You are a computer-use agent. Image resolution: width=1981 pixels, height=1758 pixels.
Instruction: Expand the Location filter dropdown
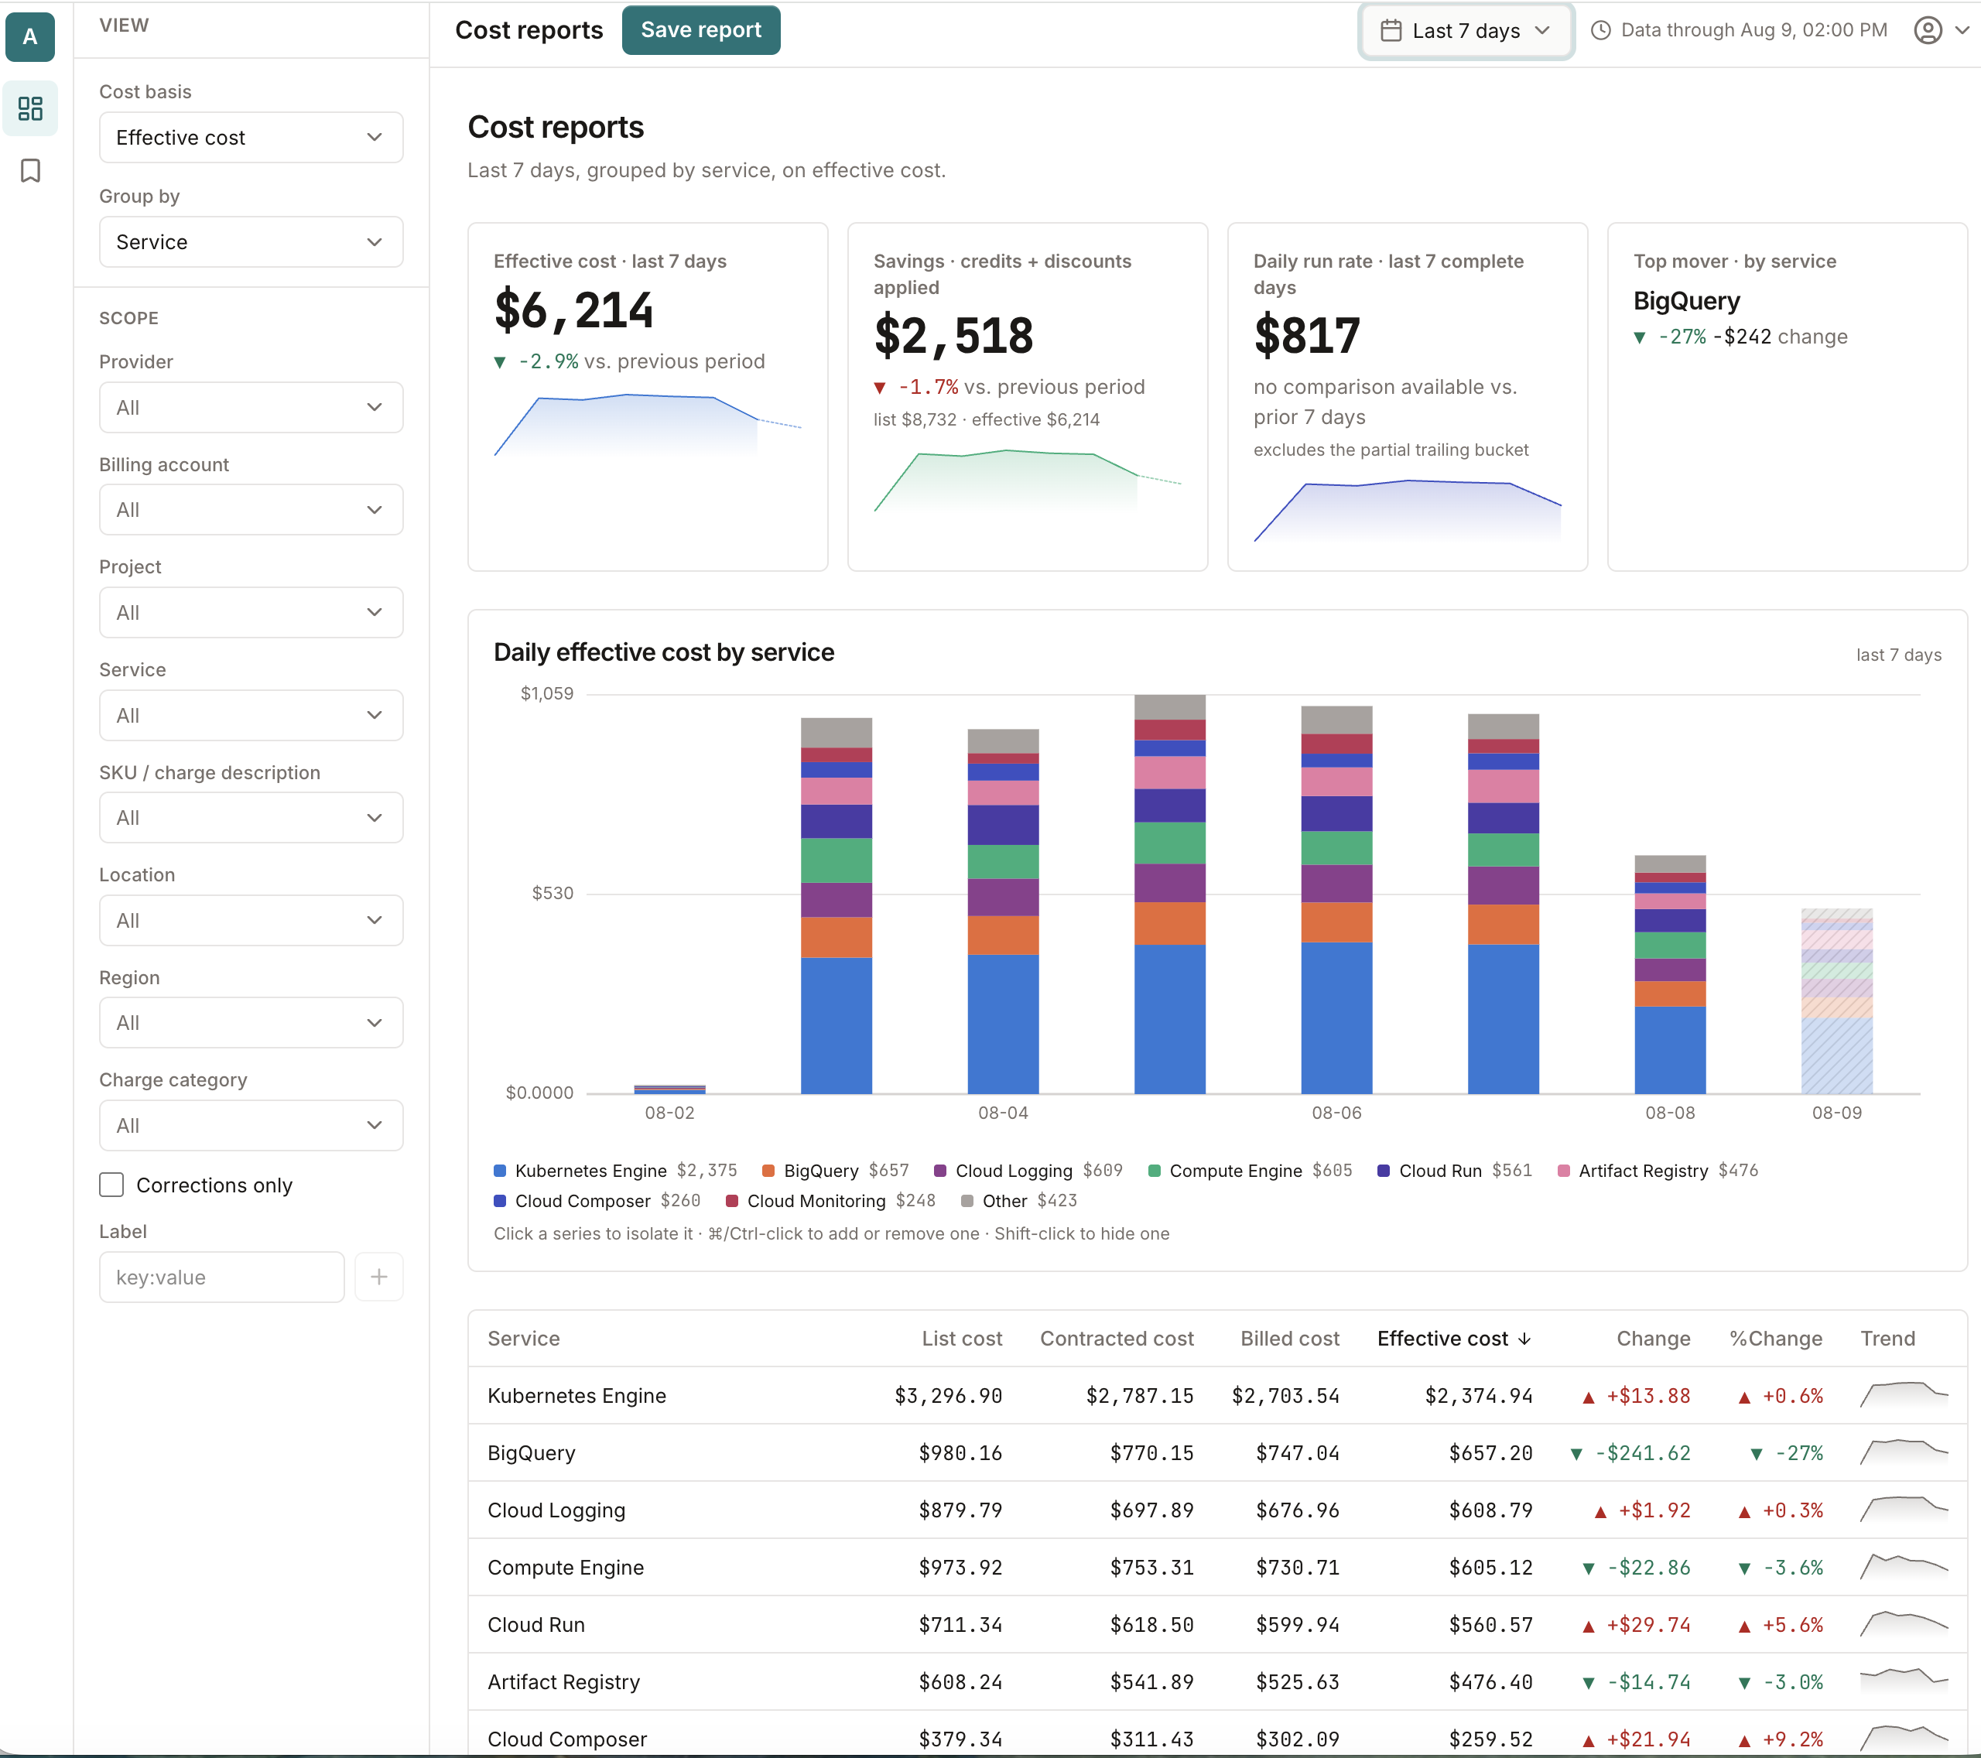tap(251, 921)
